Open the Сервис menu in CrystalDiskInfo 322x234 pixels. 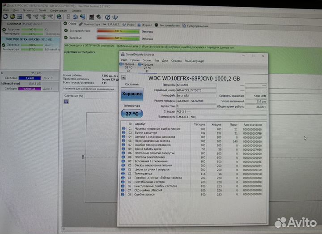[x=147, y=60]
